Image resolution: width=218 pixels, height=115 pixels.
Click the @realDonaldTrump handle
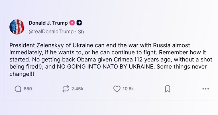(50, 31)
